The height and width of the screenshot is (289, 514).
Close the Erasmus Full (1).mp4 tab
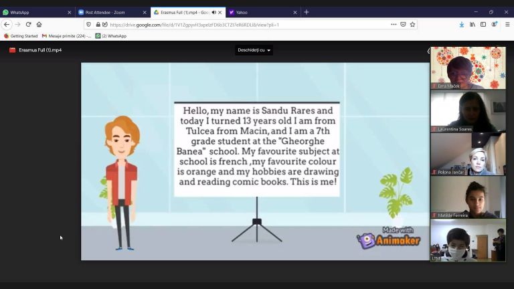(220, 13)
